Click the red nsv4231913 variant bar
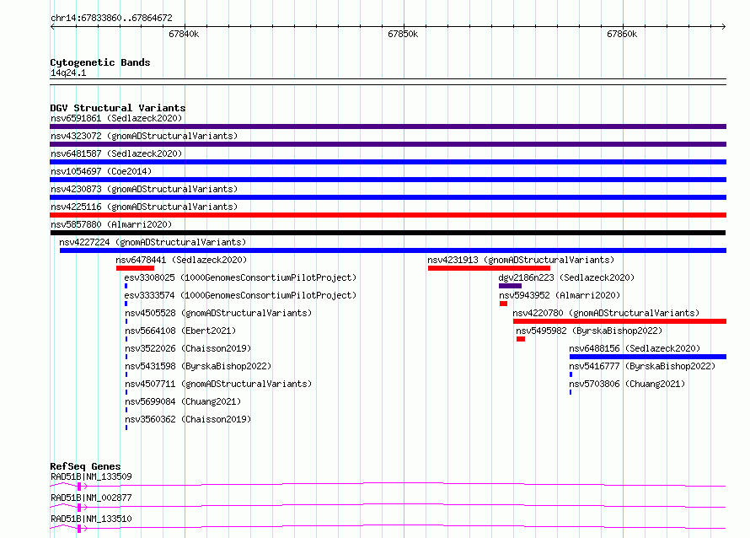750x538 pixels. click(x=489, y=268)
